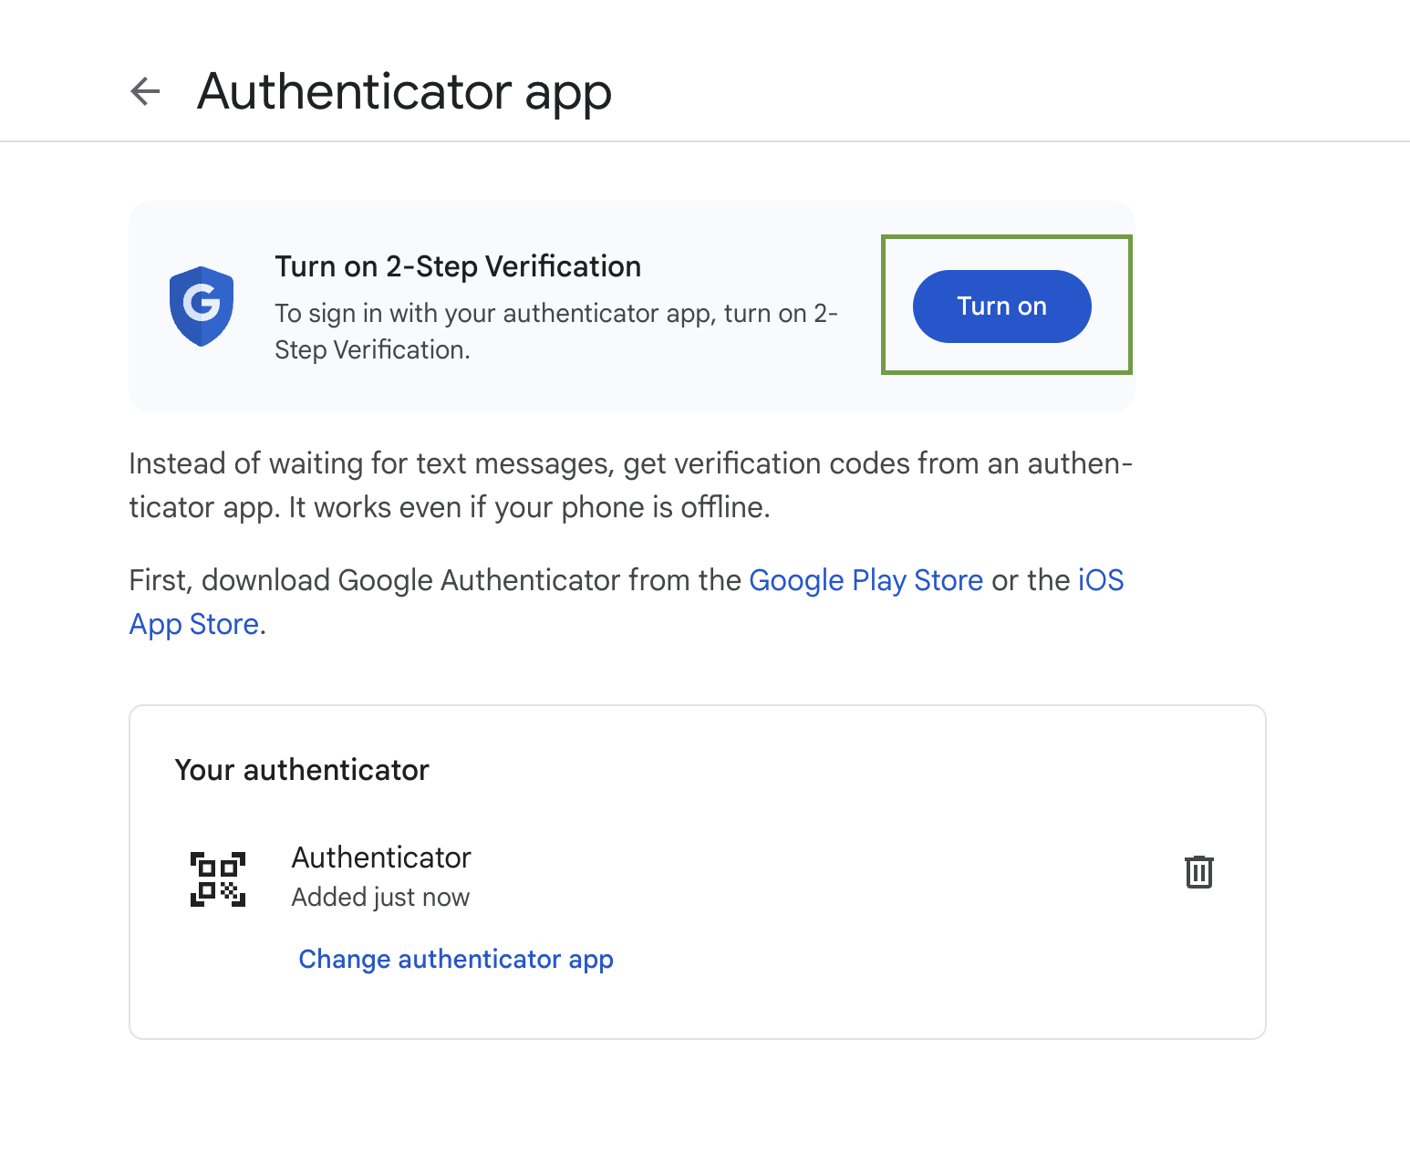The height and width of the screenshot is (1164, 1410).
Task: Click the Your authenticator section heading
Action: pos(302,770)
